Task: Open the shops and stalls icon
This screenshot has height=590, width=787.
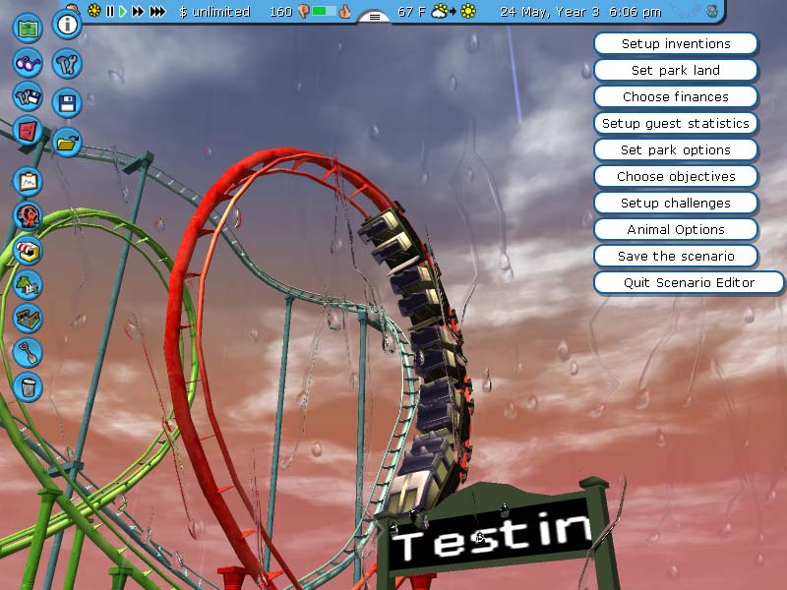Action: tap(29, 251)
